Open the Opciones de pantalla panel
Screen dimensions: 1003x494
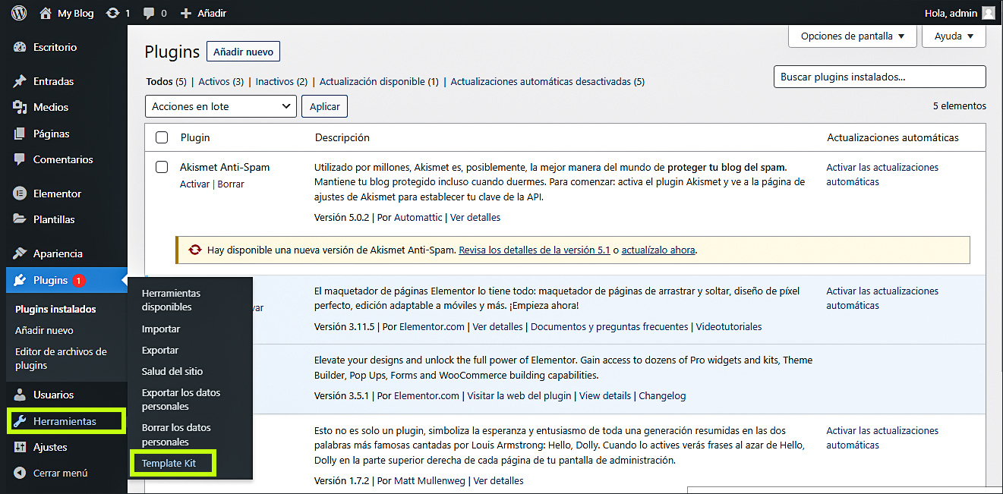point(853,36)
